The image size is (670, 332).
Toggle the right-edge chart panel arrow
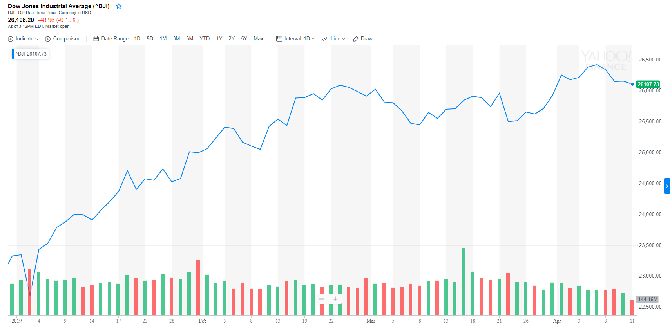coord(667,186)
